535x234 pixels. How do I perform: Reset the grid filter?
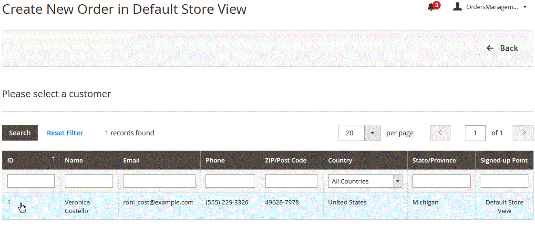click(x=65, y=133)
